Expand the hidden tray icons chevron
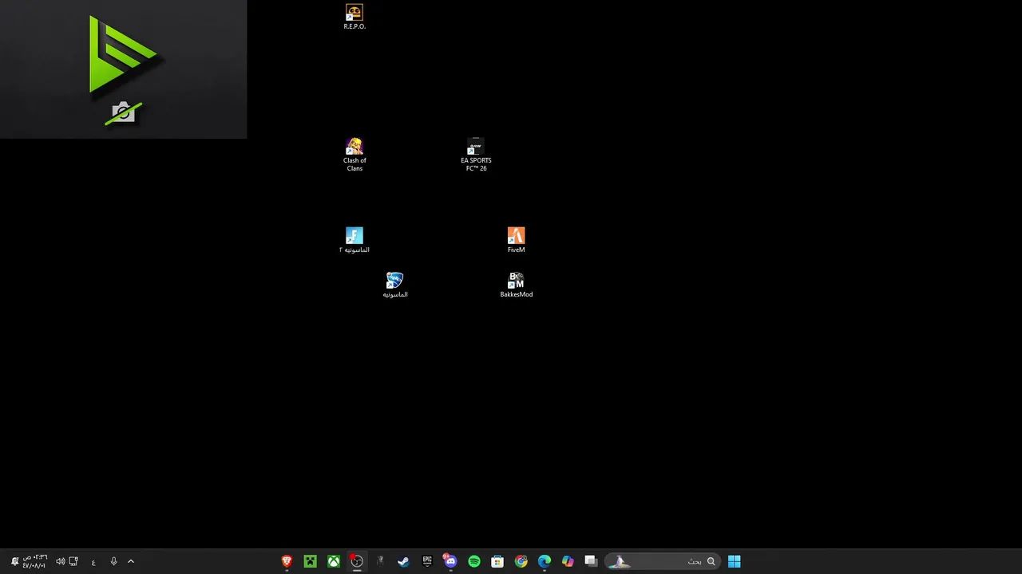The height and width of the screenshot is (574, 1022). click(131, 561)
